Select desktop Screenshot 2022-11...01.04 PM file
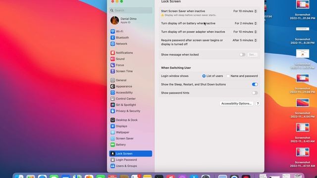Screen dimensions: 317x178 [303, 10]
